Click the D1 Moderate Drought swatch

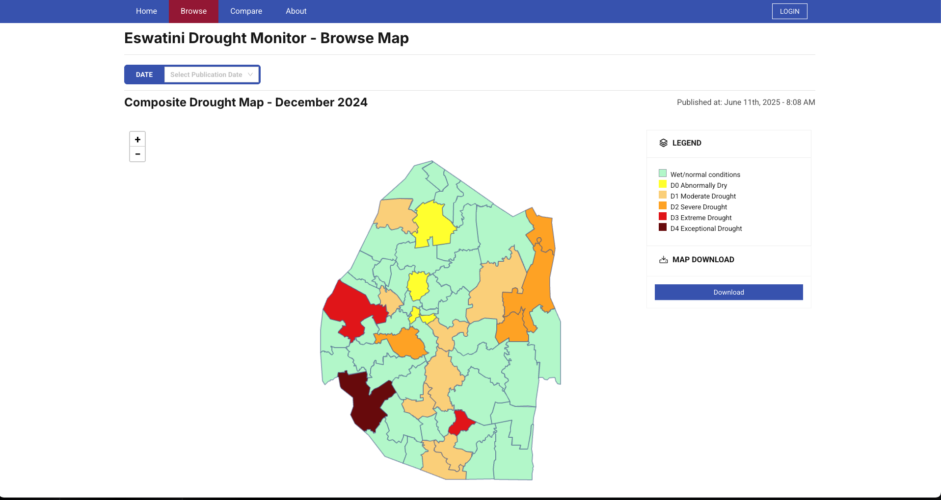click(x=662, y=195)
